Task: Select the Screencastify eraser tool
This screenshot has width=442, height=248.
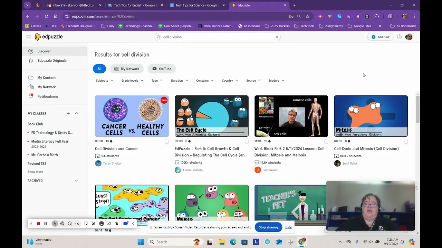Action: pyautogui.click(x=109, y=224)
